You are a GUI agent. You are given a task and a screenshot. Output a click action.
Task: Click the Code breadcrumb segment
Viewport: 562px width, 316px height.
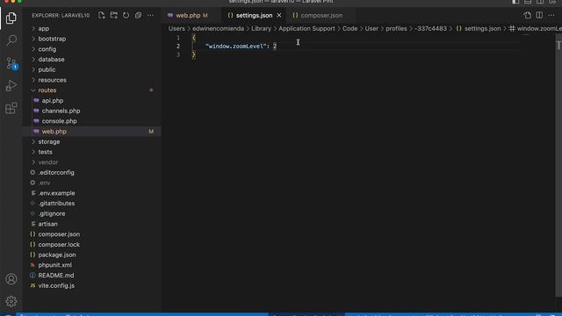coord(349,29)
